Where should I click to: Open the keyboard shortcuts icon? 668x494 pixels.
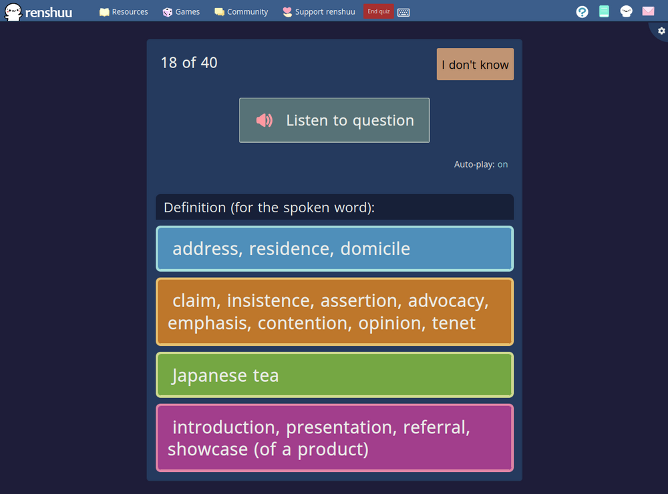pyautogui.click(x=403, y=12)
